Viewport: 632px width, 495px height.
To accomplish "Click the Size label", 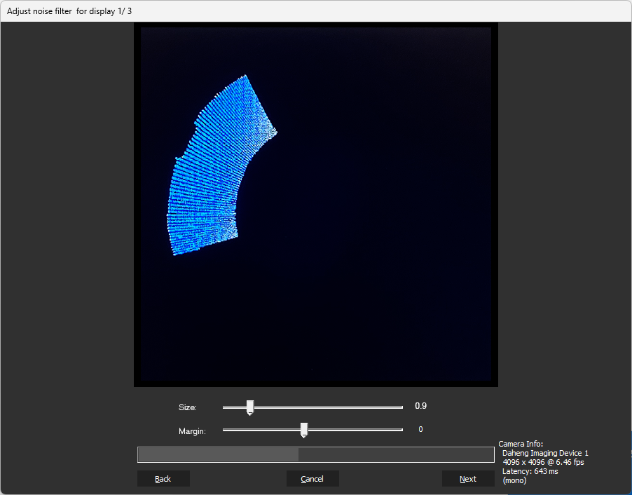I will [x=188, y=407].
